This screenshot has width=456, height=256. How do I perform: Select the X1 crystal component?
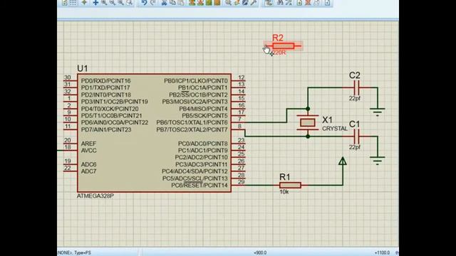tap(307, 122)
